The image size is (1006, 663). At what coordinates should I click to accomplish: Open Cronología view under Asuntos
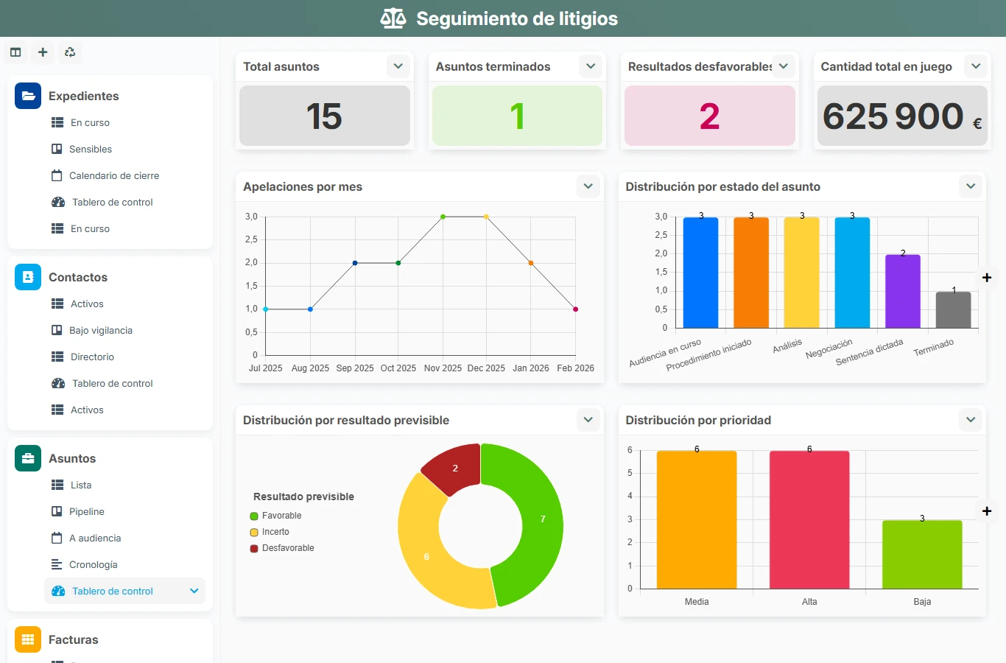(x=93, y=564)
